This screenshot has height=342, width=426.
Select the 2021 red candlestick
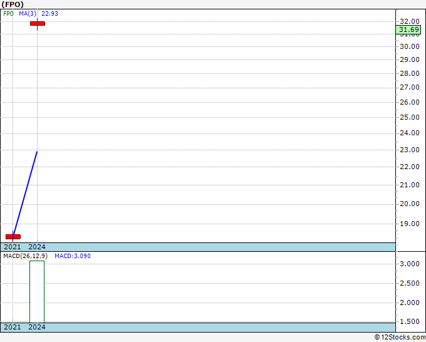13,237
